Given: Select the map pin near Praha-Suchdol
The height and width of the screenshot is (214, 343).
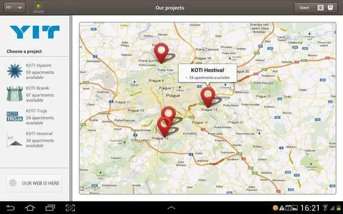Looking at the screenshot, I should pyautogui.click(x=161, y=53).
